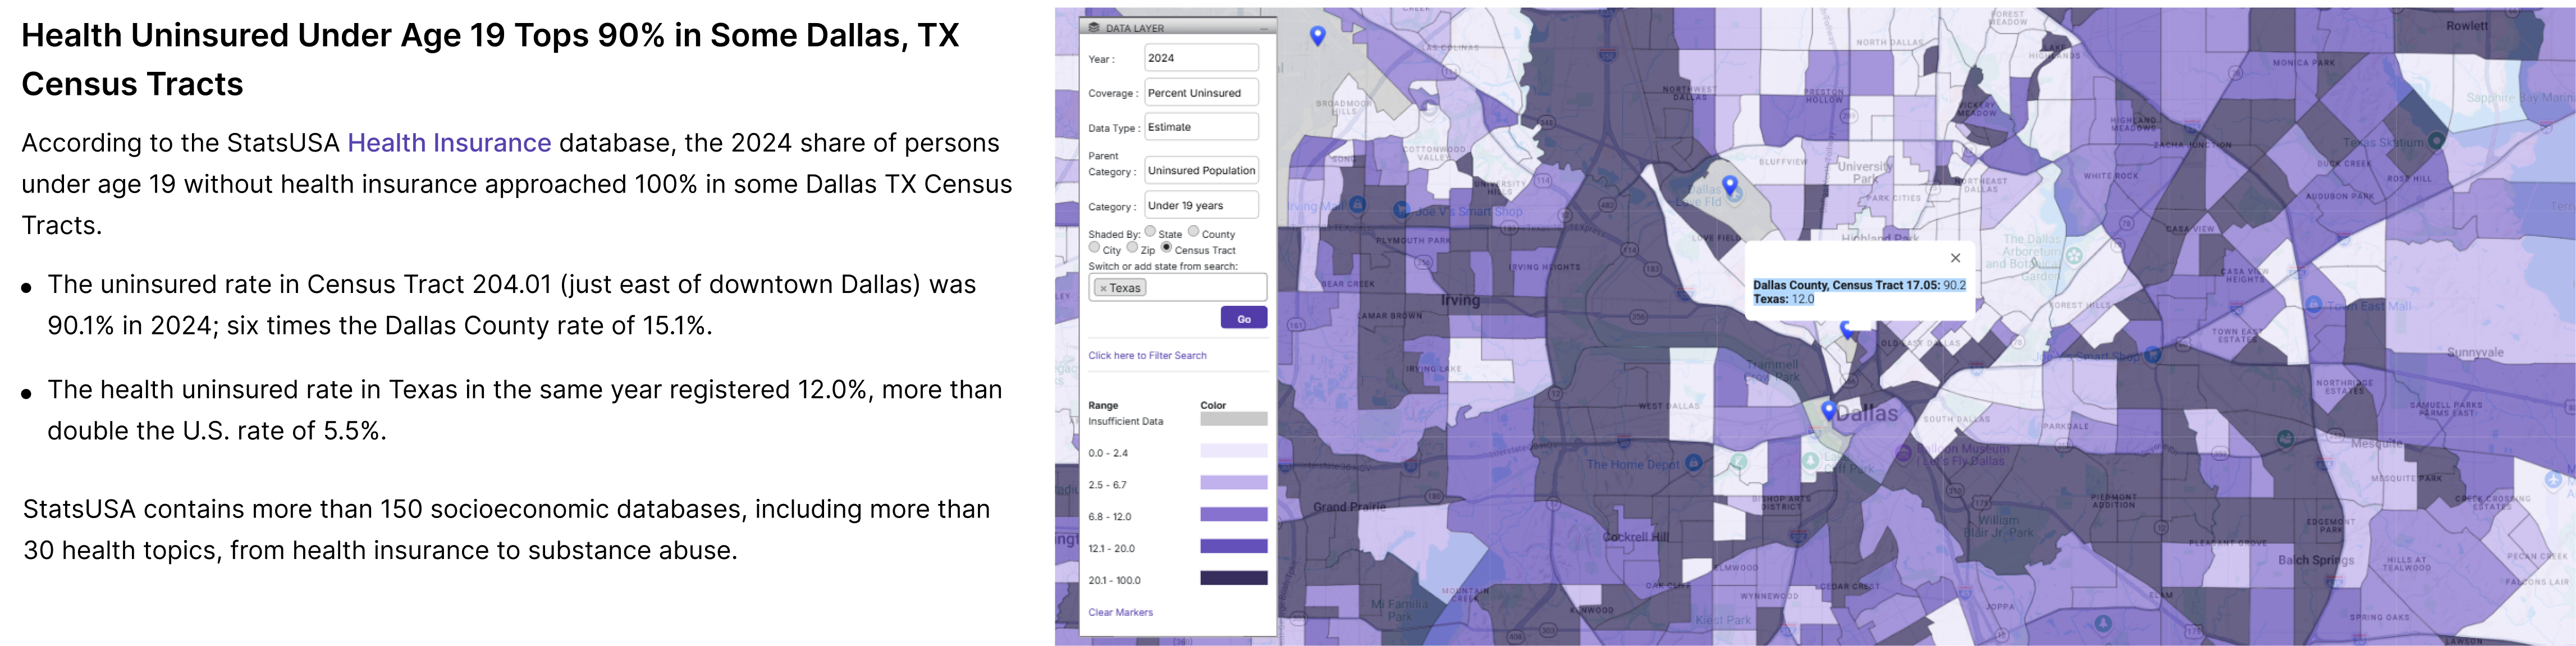Click Dallas Arboretum garden map icon

(2074, 256)
